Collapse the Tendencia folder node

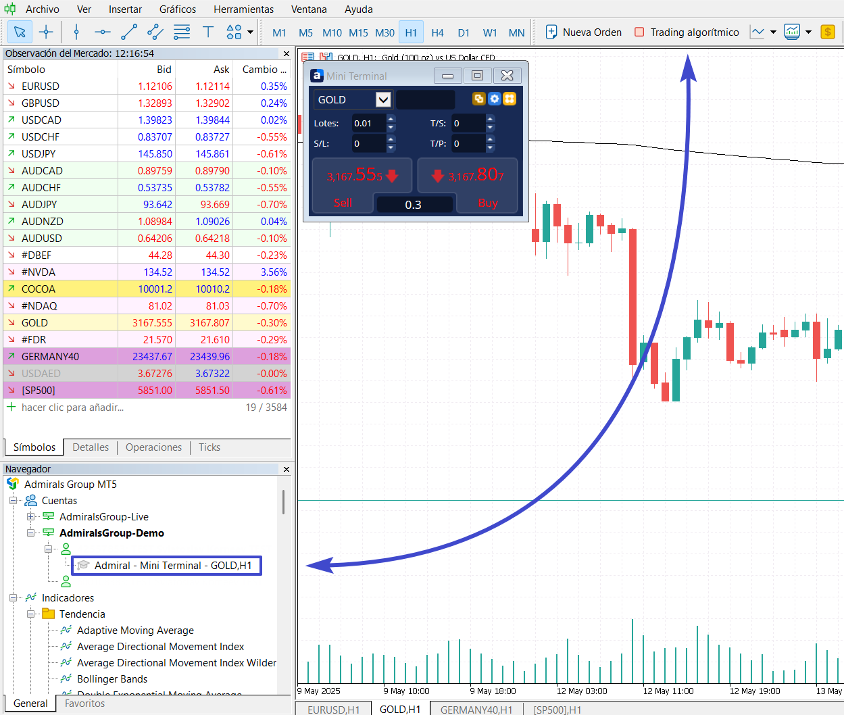click(x=30, y=614)
